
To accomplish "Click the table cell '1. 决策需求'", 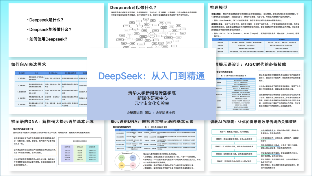I will (x=21, y=78).
